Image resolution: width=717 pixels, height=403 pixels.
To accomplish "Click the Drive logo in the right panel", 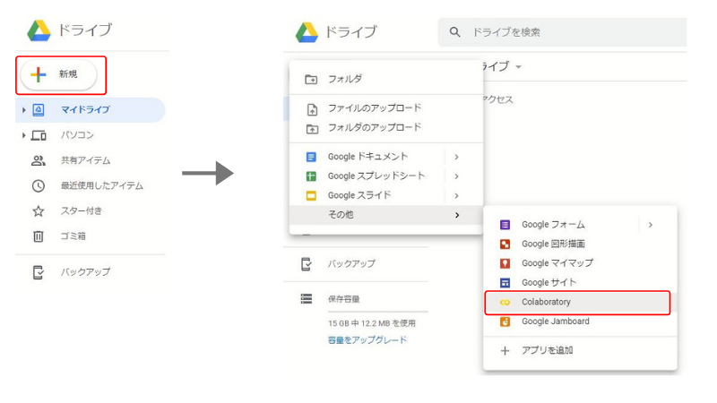I will (307, 32).
